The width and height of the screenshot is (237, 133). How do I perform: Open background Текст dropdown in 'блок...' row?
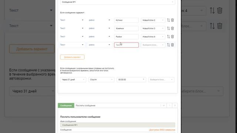(31, 26)
